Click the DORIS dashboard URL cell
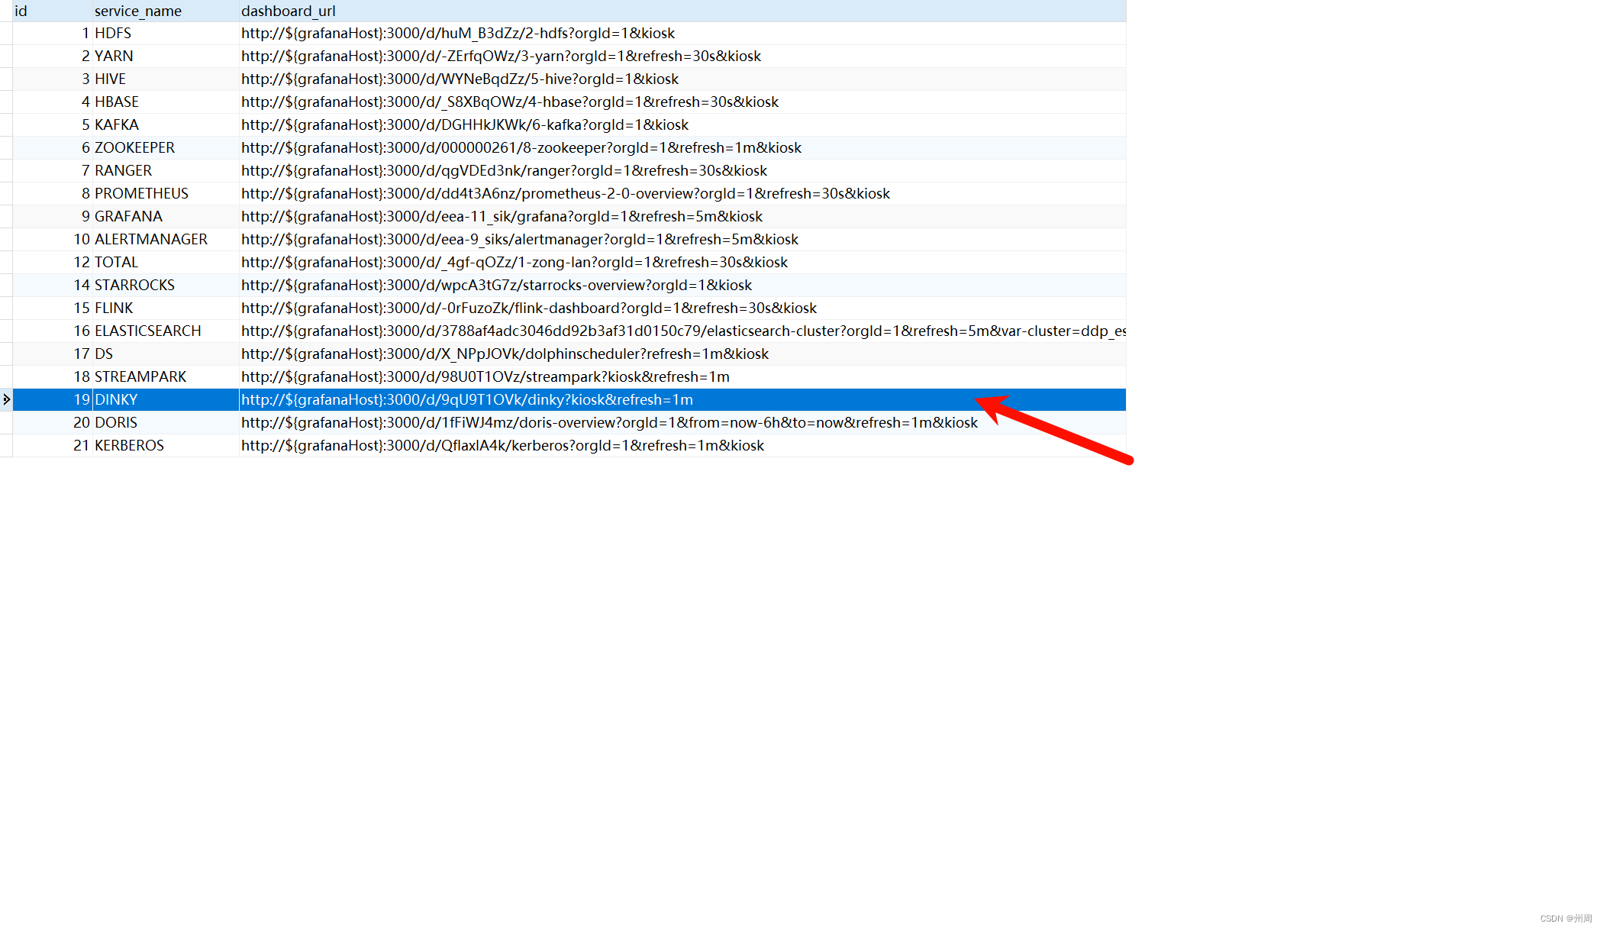Image resolution: width=1603 pixels, height=930 pixels. (x=609, y=423)
